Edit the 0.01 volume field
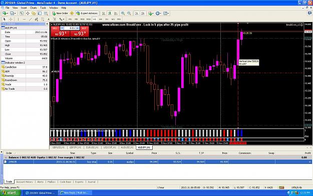 [x=70, y=28]
